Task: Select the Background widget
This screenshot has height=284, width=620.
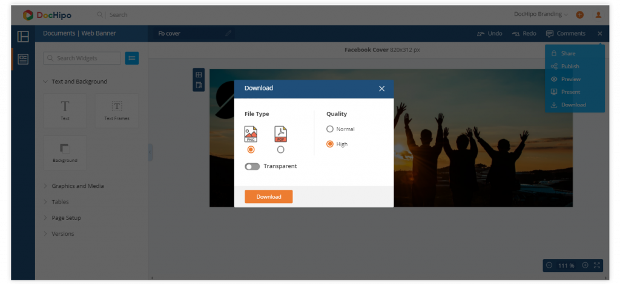Action: [65, 153]
